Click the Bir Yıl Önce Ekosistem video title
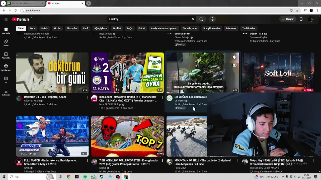Screen dimensions: 321x180 coord(191,97)
